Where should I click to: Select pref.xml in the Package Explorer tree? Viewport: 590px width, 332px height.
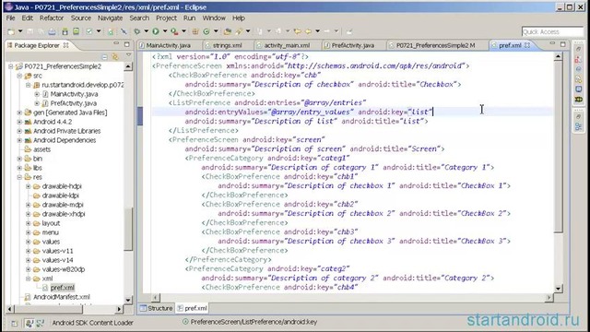click(x=63, y=288)
